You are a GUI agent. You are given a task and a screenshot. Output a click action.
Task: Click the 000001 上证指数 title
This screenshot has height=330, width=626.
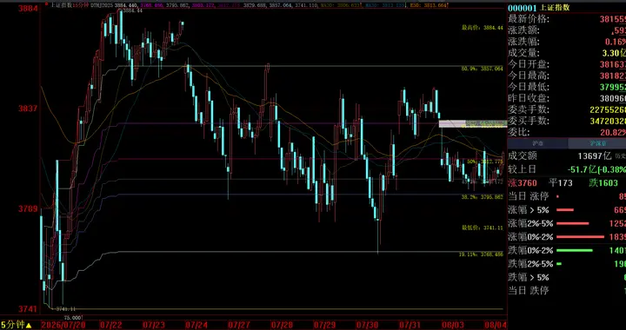pyautogui.click(x=538, y=8)
